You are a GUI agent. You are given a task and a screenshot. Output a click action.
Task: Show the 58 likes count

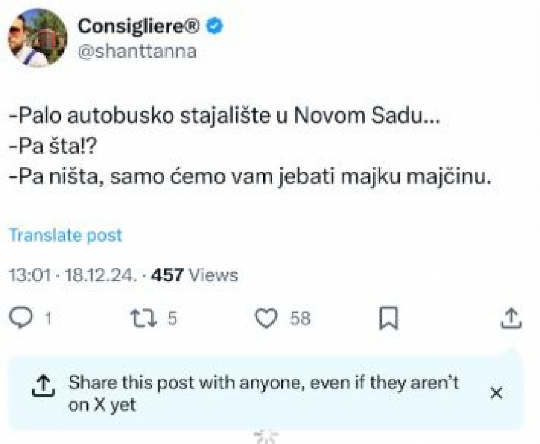(301, 318)
